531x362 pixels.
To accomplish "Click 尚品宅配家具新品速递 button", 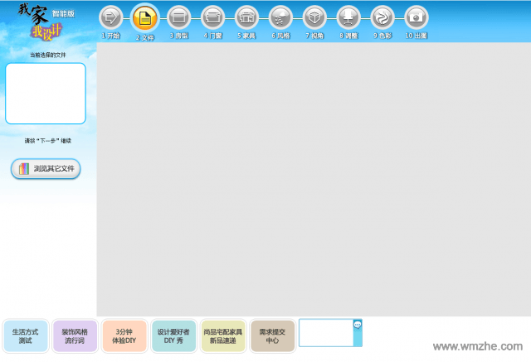I will point(223,336).
